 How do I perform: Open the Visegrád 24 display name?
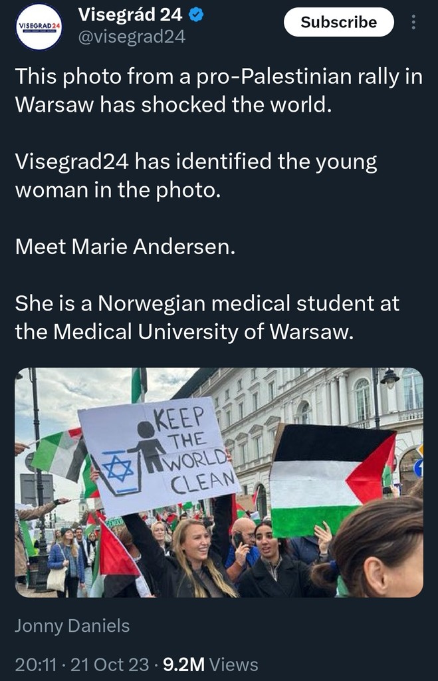click(130, 15)
